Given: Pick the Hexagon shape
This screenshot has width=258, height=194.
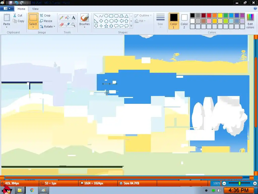Looking at the screenshot, I should click(x=111, y=21).
